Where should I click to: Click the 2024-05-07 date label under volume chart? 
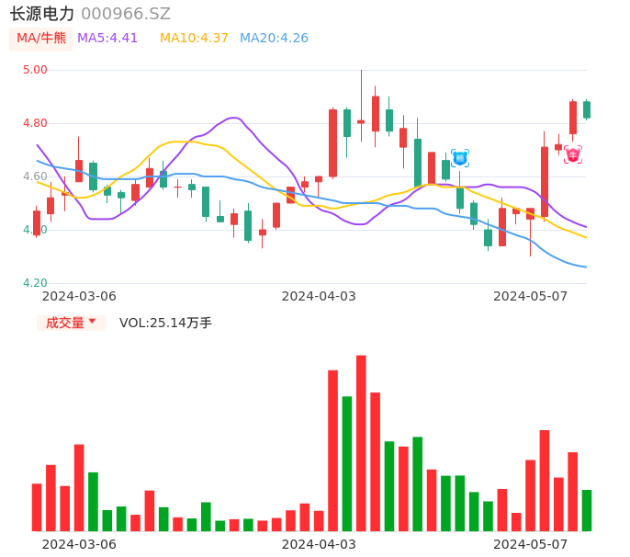(530, 544)
